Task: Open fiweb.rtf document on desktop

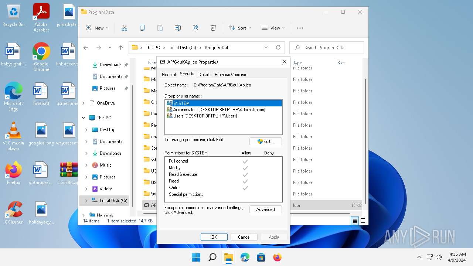Action: tap(41, 94)
